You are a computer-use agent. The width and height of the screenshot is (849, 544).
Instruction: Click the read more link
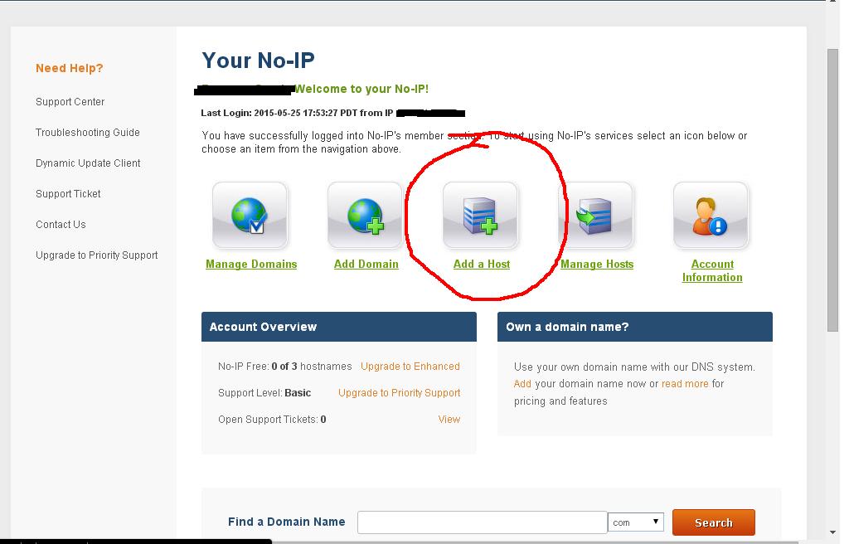pyautogui.click(x=685, y=384)
